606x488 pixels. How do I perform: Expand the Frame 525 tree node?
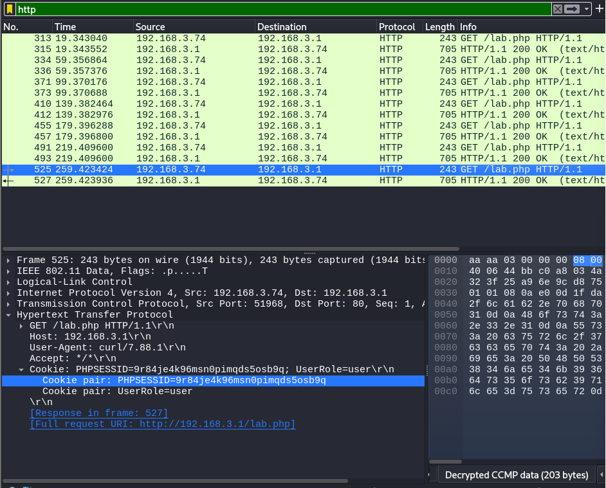click(x=8, y=260)
